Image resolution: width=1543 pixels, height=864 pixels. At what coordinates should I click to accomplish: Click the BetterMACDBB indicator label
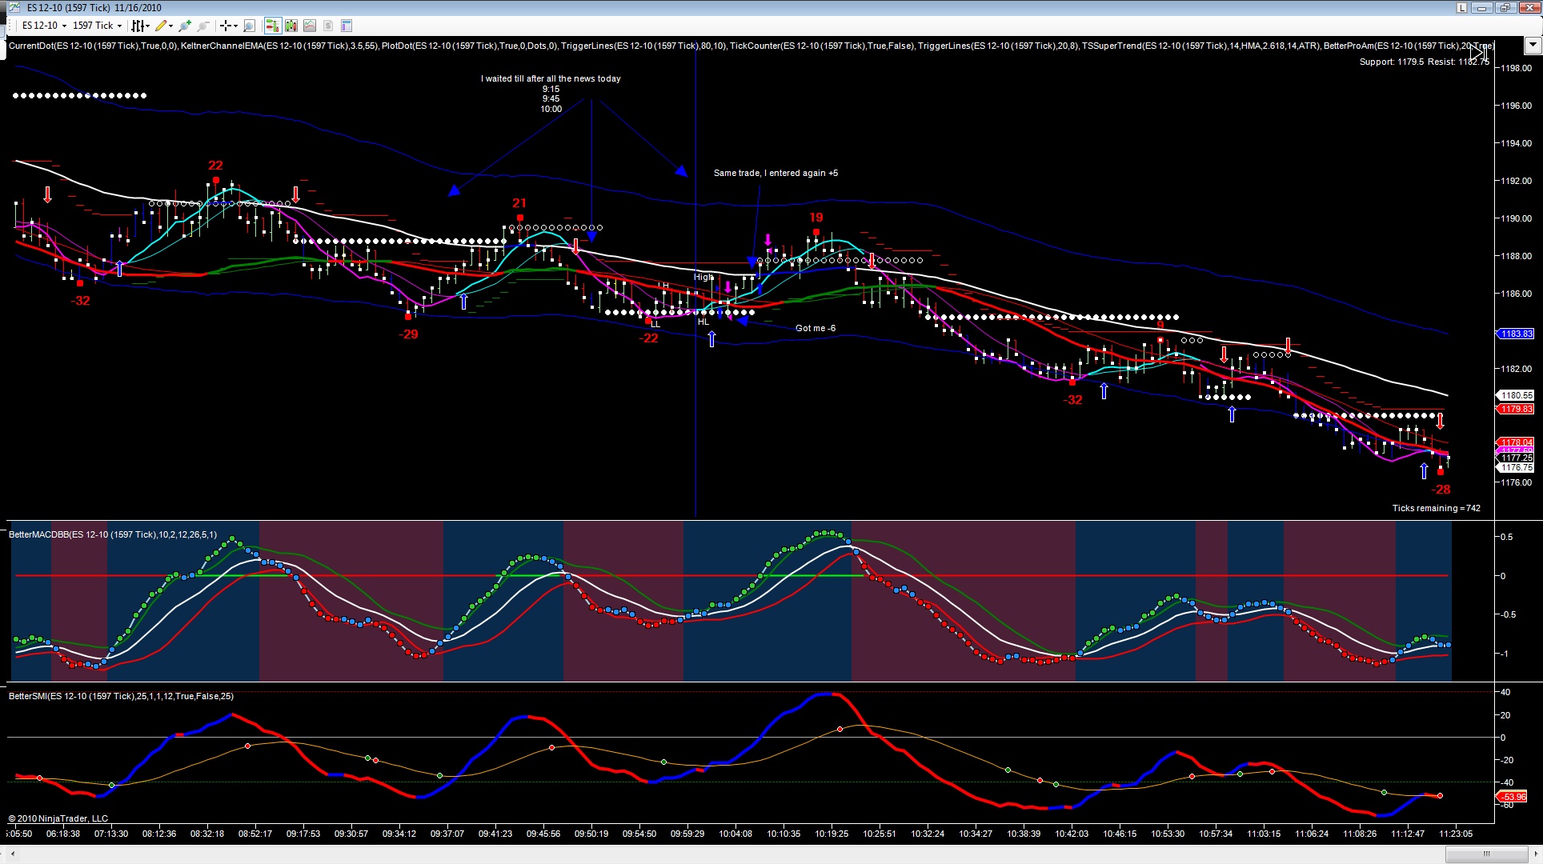tap(112, 534)
